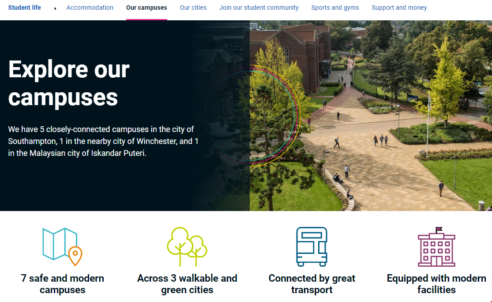Navigate to Sports and gyms
Screen dimensions: 492x302
point(335,8)
